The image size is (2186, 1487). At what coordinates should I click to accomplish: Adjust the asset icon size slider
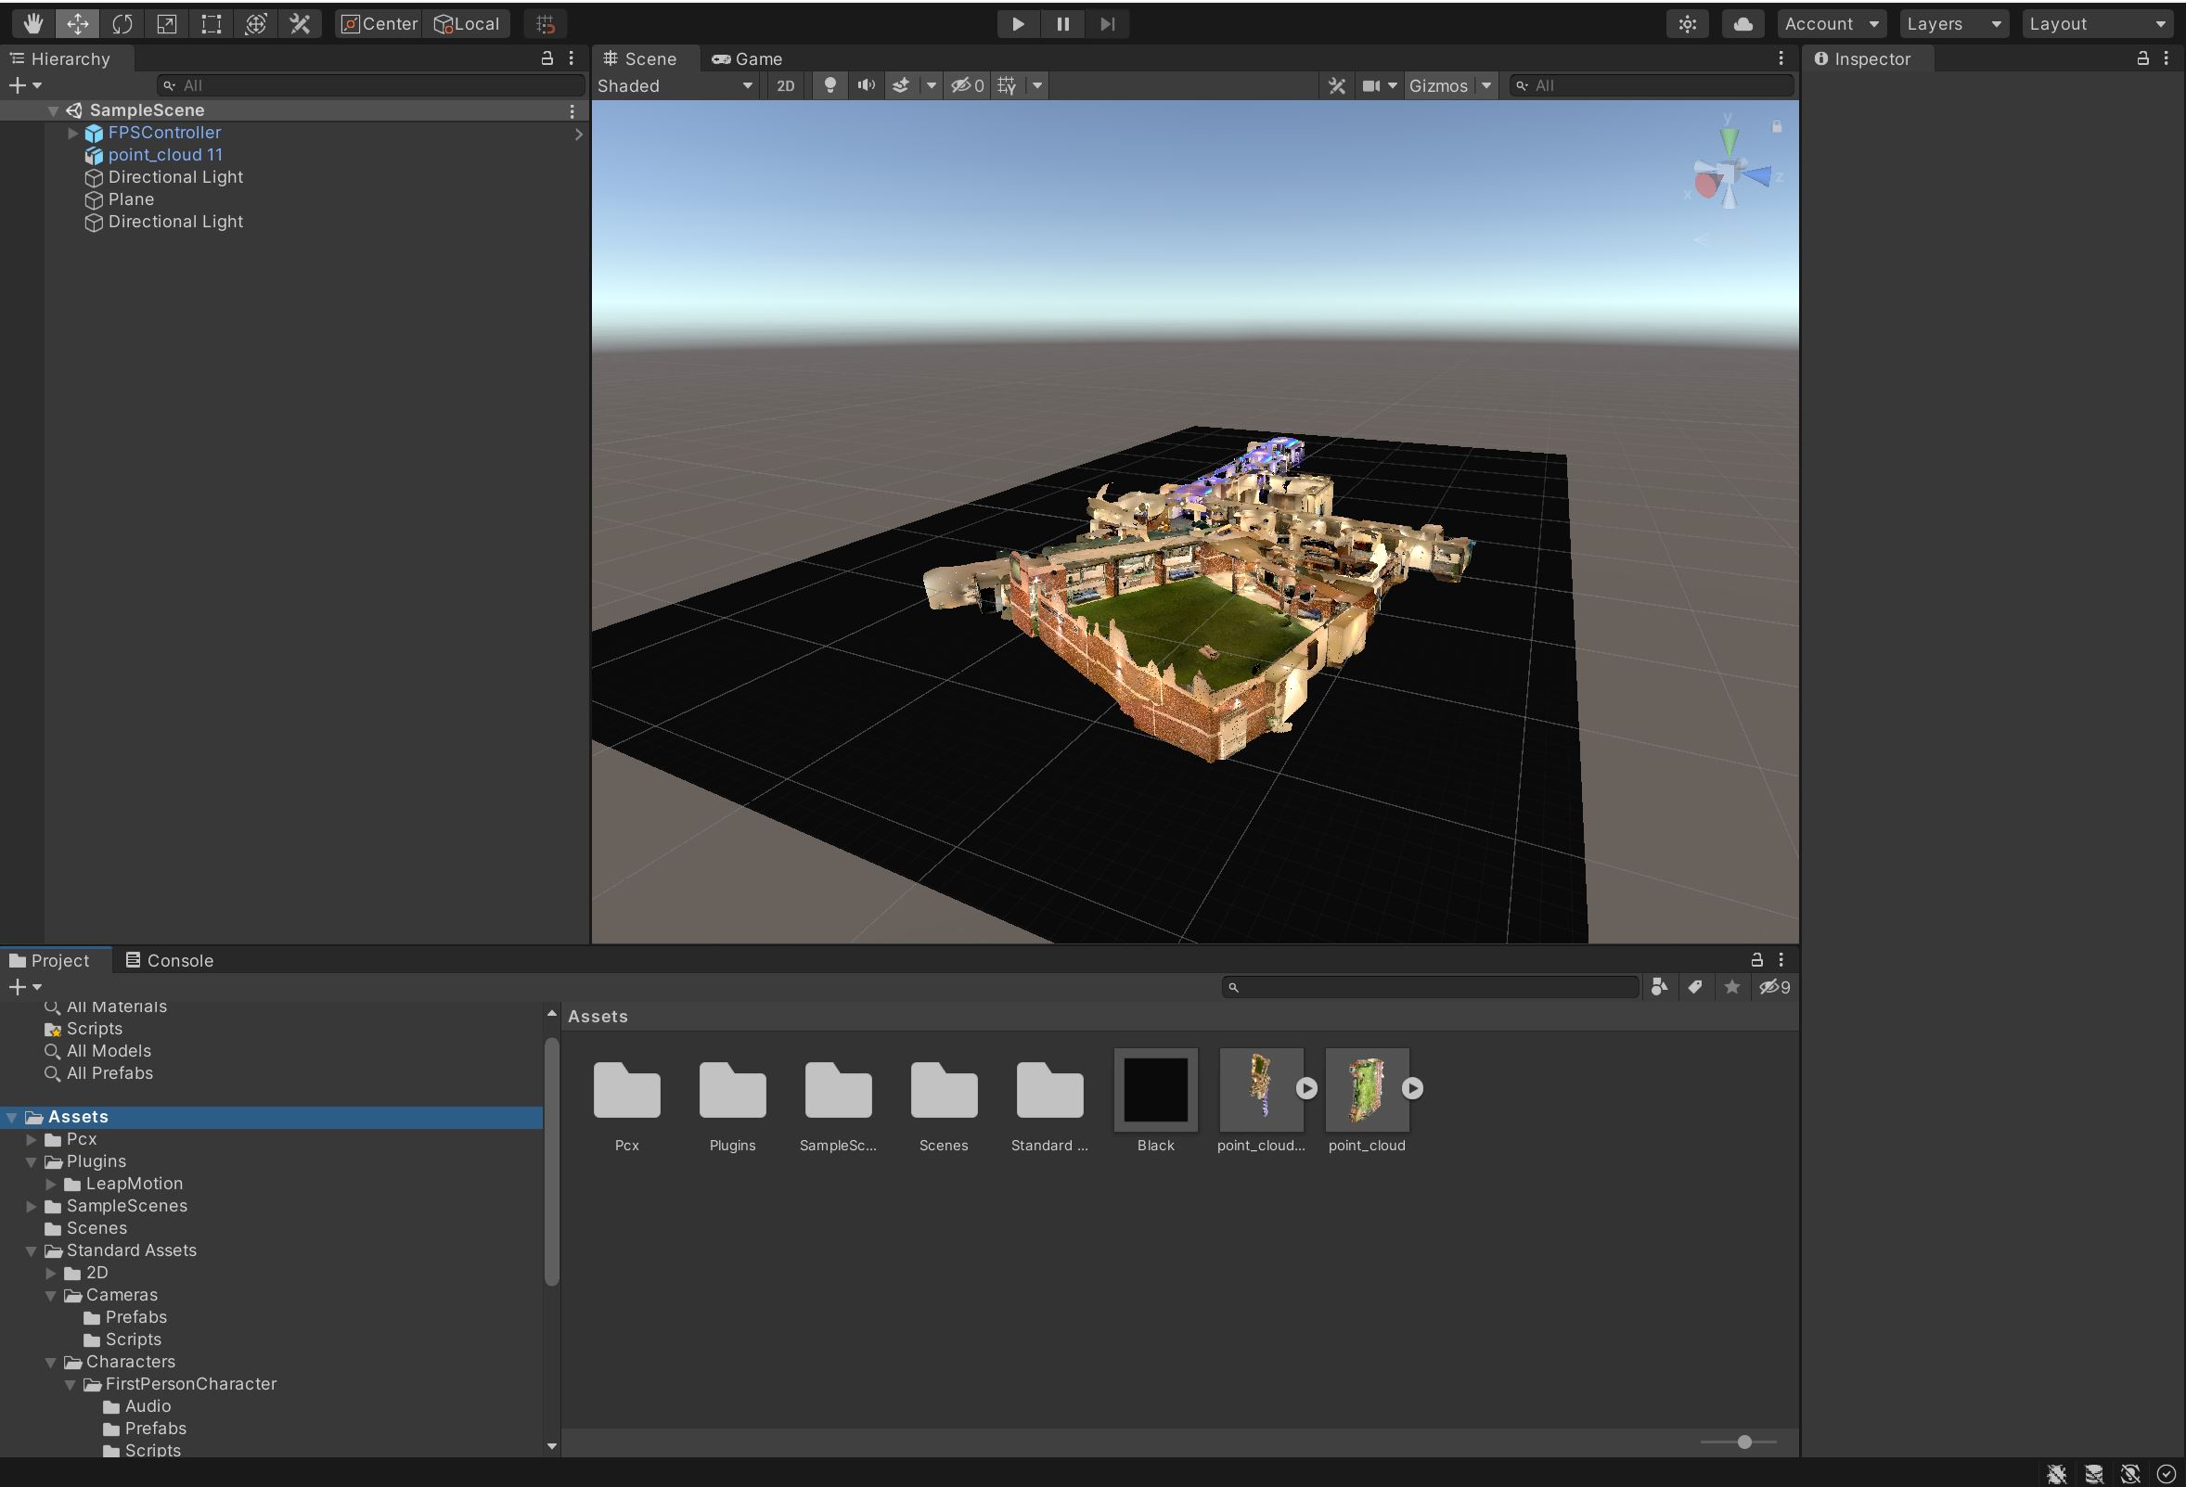[1744, 1442]
